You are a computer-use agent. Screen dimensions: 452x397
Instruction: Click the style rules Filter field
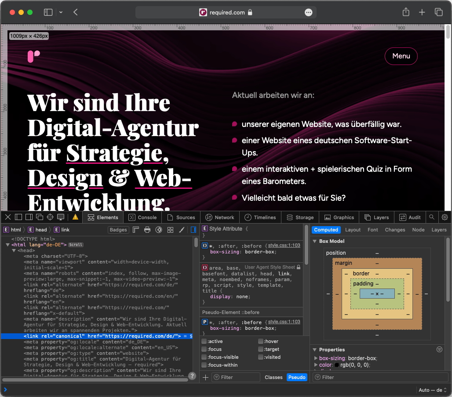(236, 377)
